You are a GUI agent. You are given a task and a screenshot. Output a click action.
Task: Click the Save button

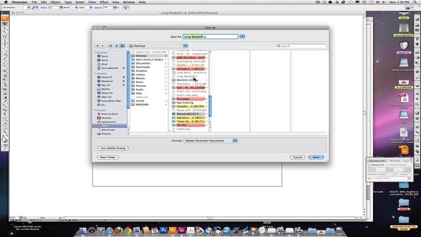click(x=316, y=157)
